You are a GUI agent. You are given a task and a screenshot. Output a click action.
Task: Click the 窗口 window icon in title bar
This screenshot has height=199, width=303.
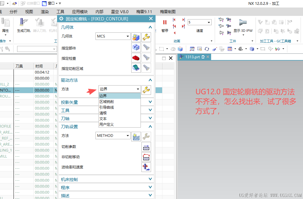(44, 3)
